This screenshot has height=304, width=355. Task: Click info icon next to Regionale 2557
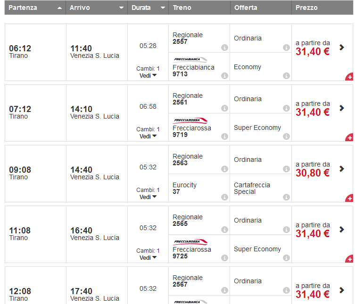click(x=224, y=48)
